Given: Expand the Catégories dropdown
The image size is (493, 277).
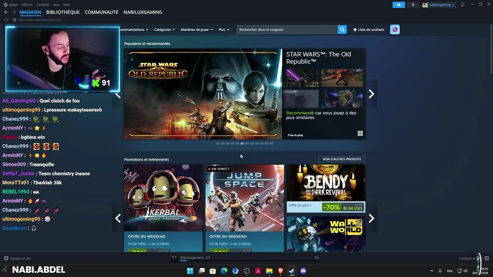Looking at the screenshot, I should click(164, 30).
